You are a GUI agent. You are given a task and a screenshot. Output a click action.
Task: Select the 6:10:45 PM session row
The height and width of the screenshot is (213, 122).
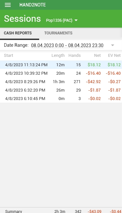point(61,98)
